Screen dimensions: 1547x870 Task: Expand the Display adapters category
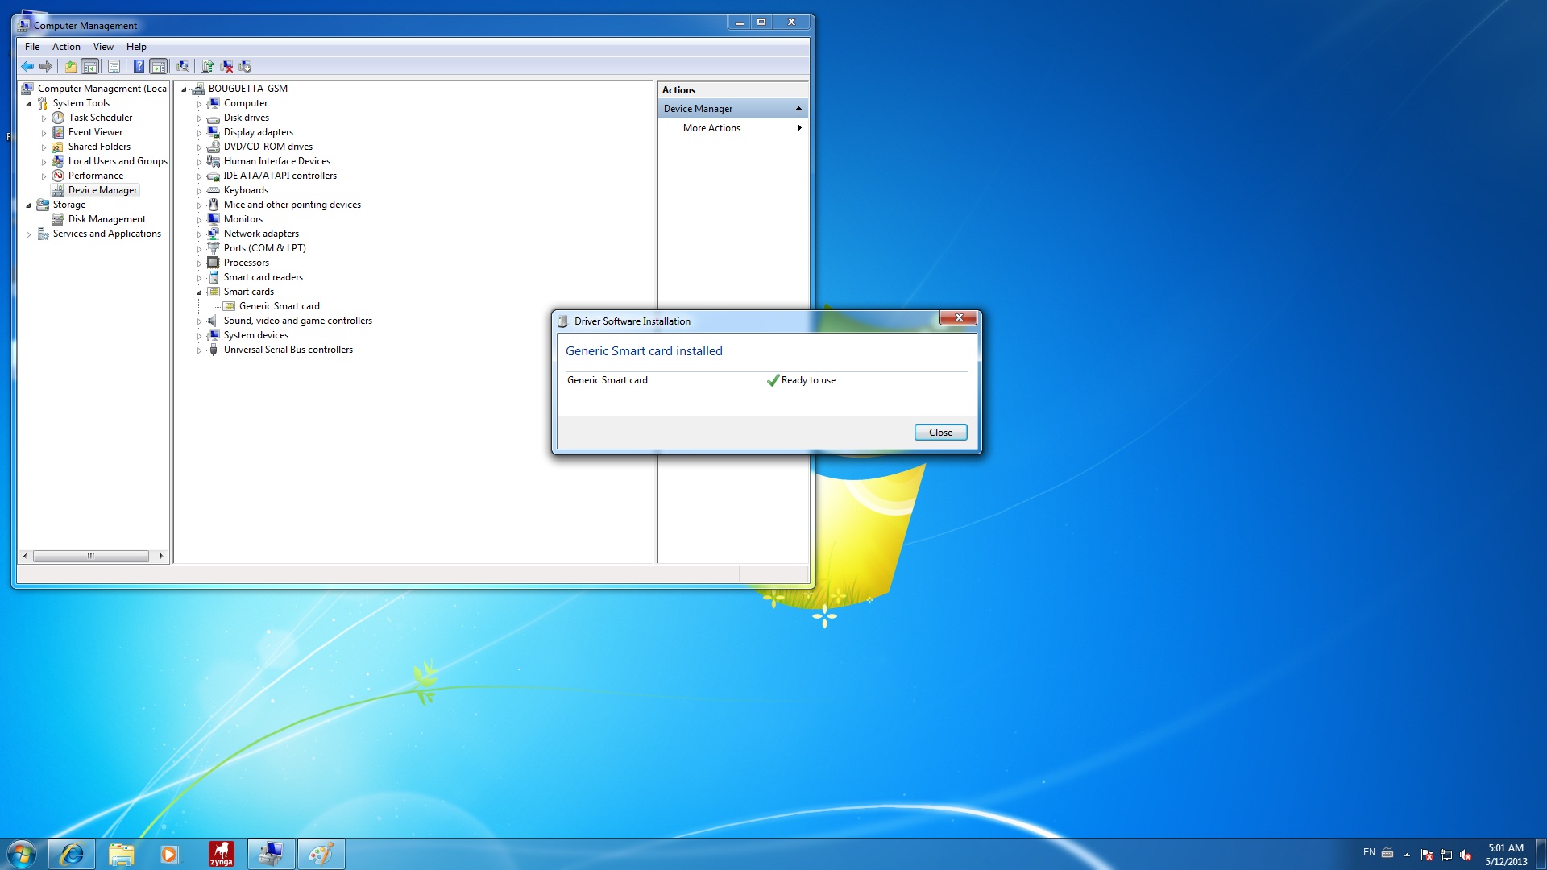(x=199, y=133)
